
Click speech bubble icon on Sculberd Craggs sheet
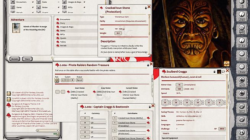pyautogui.click(x=223, y=72)
